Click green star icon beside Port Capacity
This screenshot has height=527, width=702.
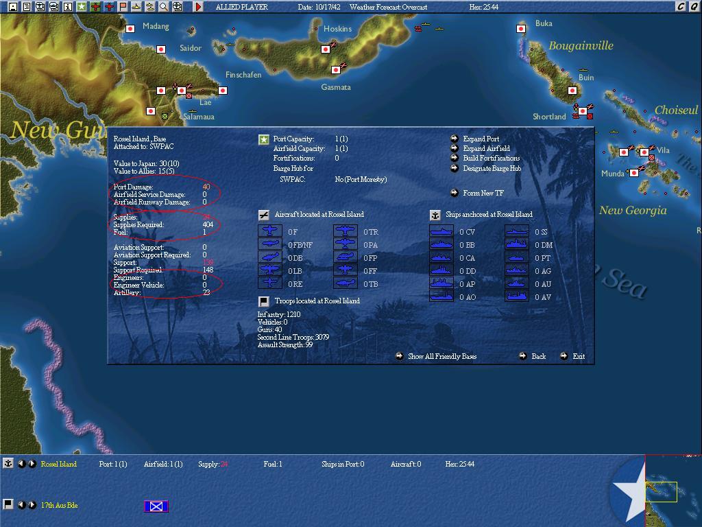[264, 140]
